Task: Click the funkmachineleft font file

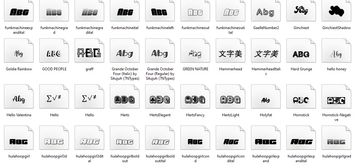Action: click(x=160, y=12)
